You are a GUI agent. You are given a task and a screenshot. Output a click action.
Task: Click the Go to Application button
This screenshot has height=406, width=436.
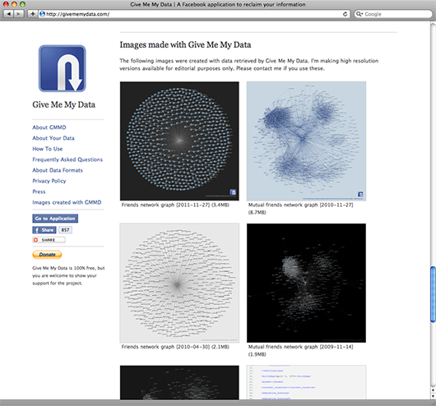(55, 219)
